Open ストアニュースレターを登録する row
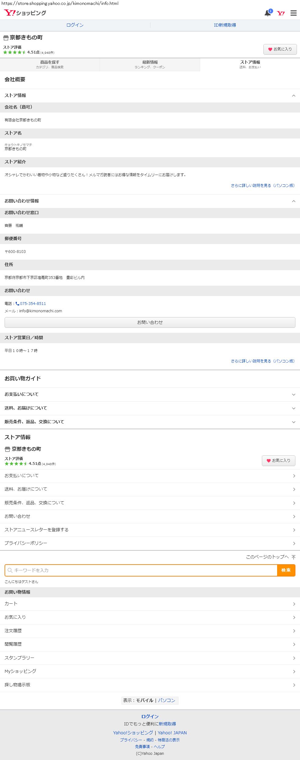Image resolution: width=300 pixels, height=760 pixels. (150, 530)
